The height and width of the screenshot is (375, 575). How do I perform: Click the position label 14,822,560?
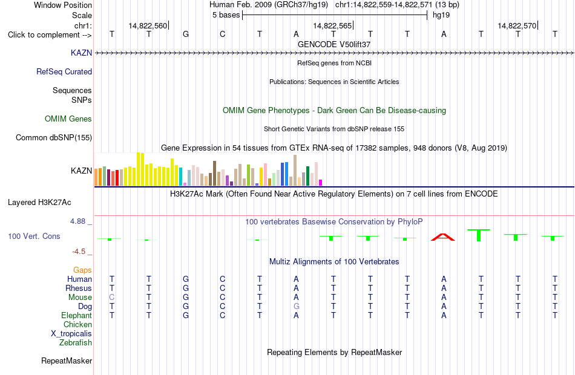[148, 25]
